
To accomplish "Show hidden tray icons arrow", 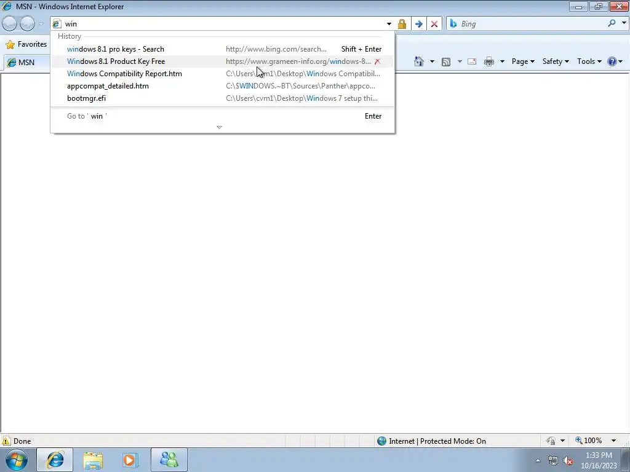I will coord(538,461).
